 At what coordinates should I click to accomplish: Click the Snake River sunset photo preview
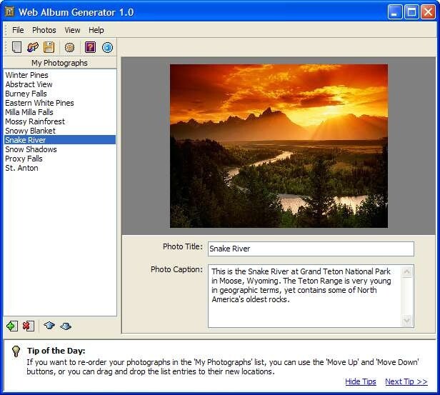coord(279,146)
